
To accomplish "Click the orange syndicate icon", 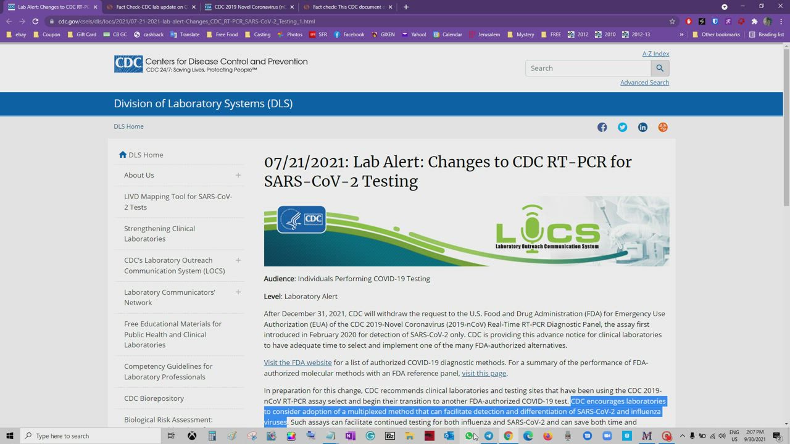I will [663, 127].
